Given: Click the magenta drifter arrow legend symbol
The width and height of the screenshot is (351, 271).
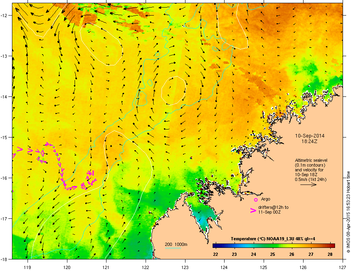Looking at the screenshot, I should click(253, 210).
